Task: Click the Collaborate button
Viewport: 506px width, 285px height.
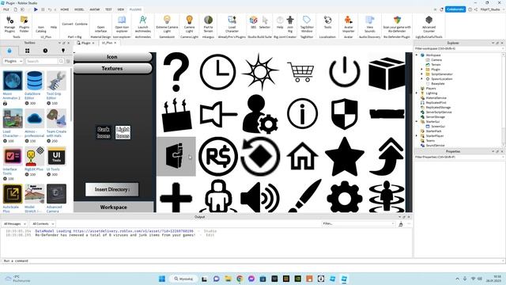Action: coord(455,9)
